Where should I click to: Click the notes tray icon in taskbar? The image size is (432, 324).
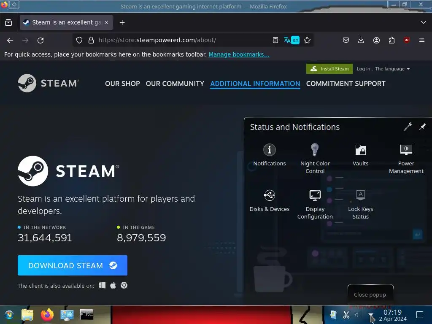(333, 314)
